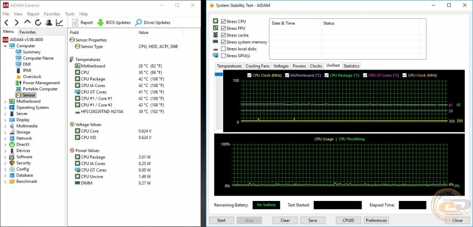473x227 pixels.
Task: Toggle the Stress CPU checkbox
Action: click(x=223, y=21)
